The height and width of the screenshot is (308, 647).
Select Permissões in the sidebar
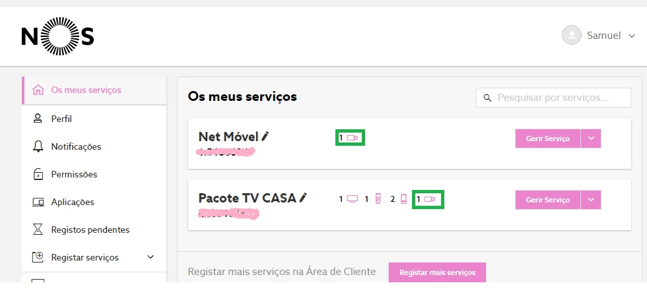pos(74,174)
